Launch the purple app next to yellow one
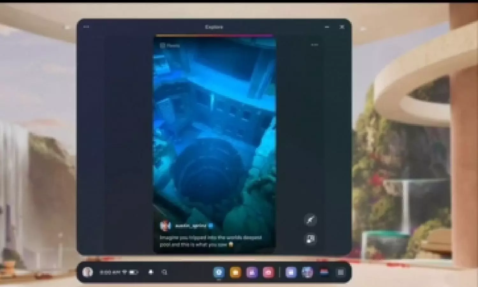This screenshot has width=478, height=287. point(252,272)
